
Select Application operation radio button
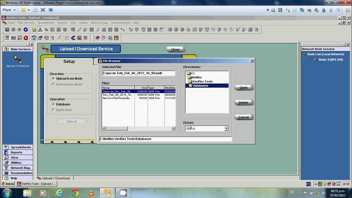(53, 110)
